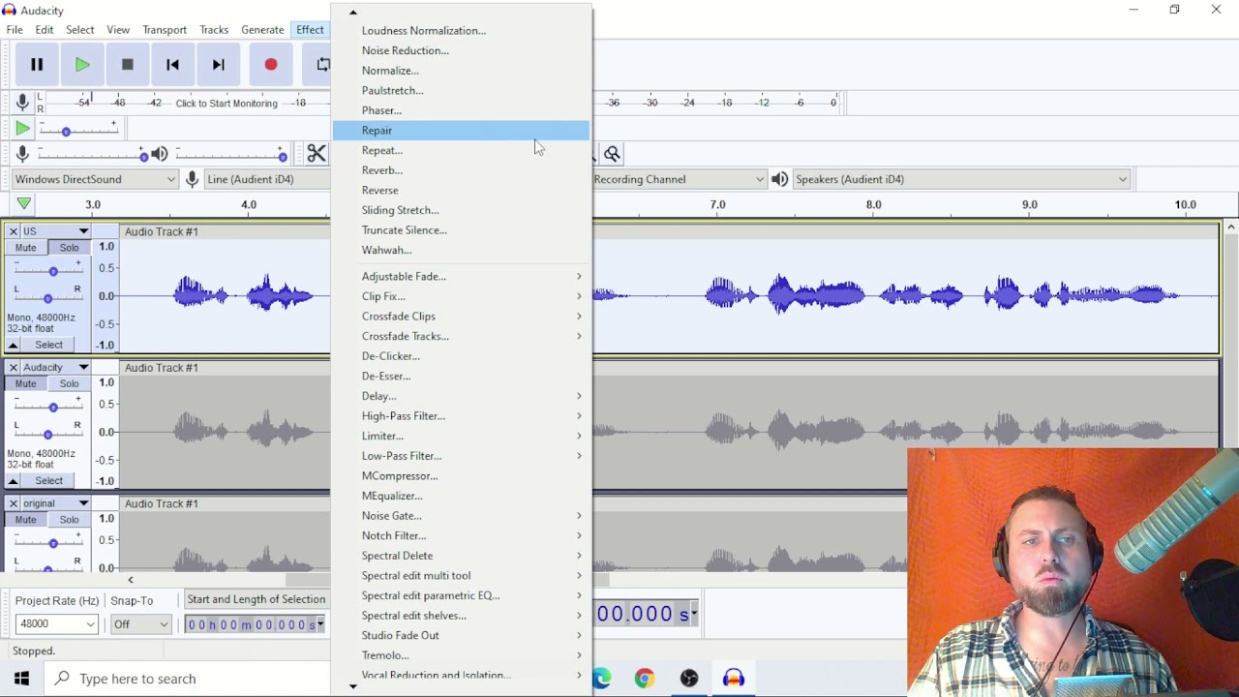
Task: Close the US track with X
Action: tap(14, 231)
